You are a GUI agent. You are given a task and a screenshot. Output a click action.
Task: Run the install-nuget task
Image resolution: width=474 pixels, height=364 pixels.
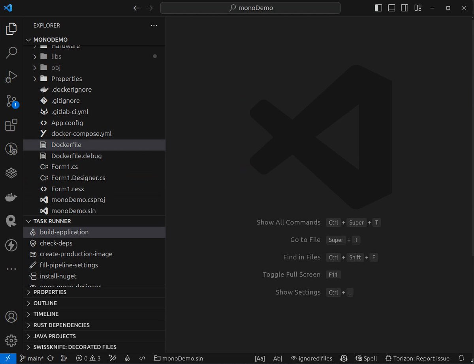[x=94, y=276]
